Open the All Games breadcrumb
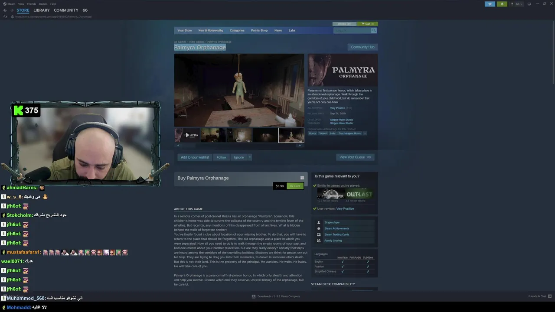This screenshot has height=312, width=555. point(180,42)
